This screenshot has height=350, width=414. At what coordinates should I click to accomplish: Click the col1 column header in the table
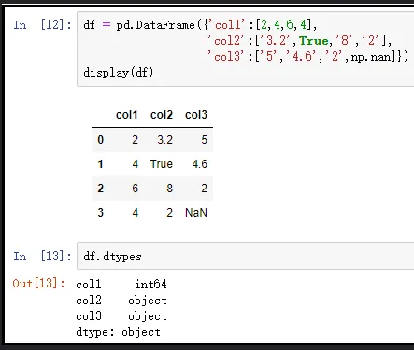tap(127, 115)
